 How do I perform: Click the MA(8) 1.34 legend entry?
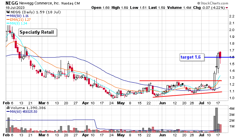[x=17, y=24]
